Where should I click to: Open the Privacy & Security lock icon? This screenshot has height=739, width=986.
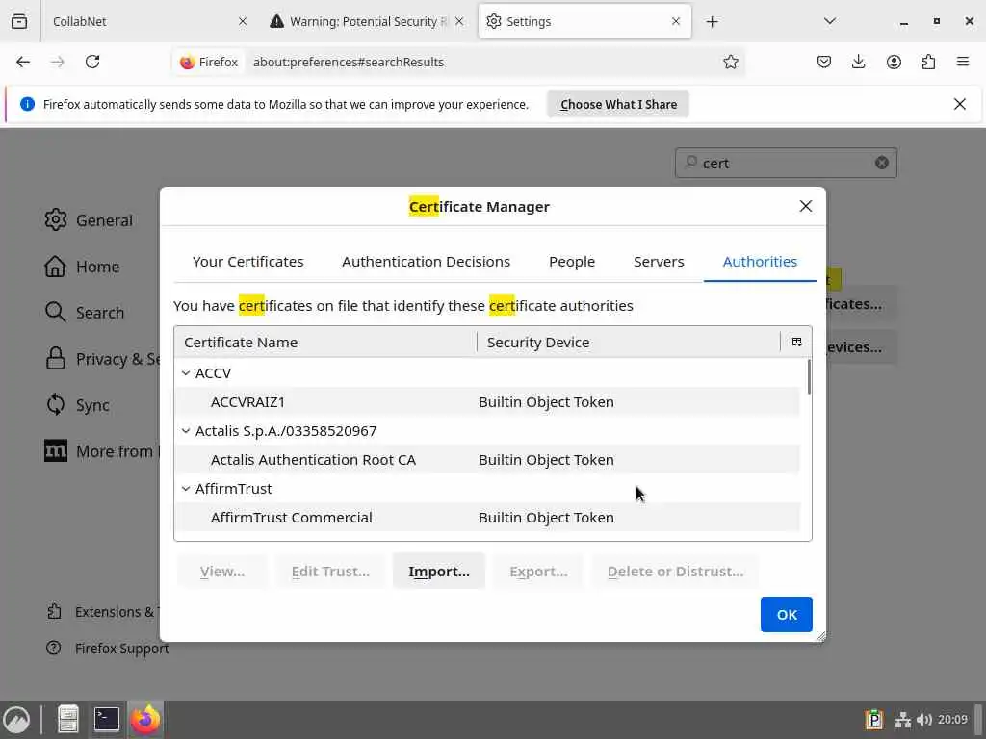point(55,358)
